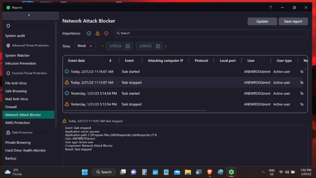Open Calculator from taskbar
This screenshot has width=316, height=178.
coord(144,172)
